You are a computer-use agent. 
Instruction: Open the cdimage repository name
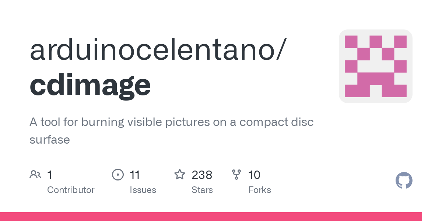(90, 85)
